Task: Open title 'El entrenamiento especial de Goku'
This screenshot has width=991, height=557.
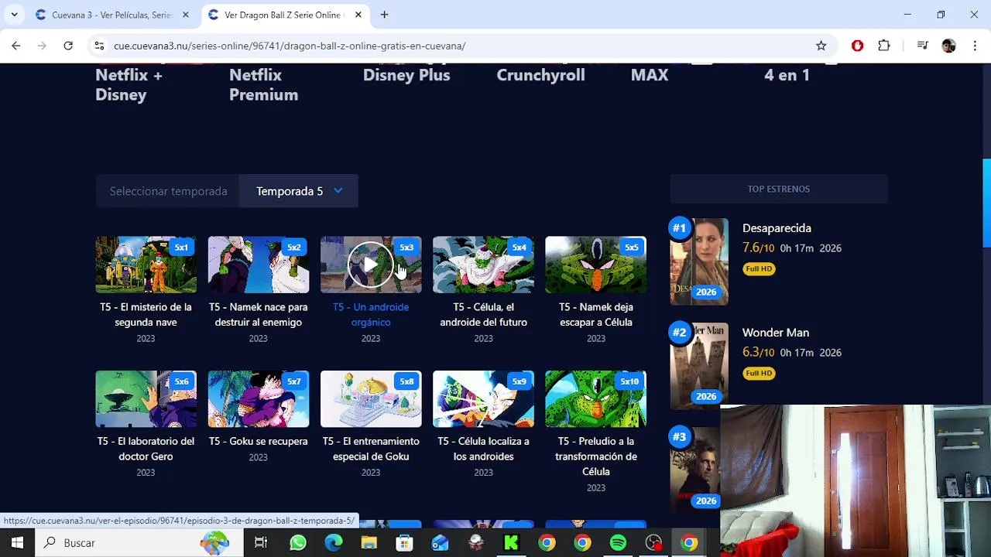Action: pos(371,449)
